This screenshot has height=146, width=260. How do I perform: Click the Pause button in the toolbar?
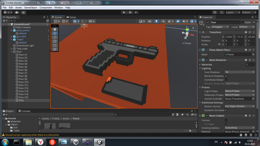[130, 12]
